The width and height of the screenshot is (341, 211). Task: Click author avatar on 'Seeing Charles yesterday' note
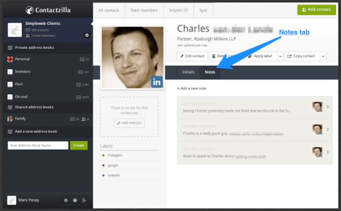(x=317, y=107)
